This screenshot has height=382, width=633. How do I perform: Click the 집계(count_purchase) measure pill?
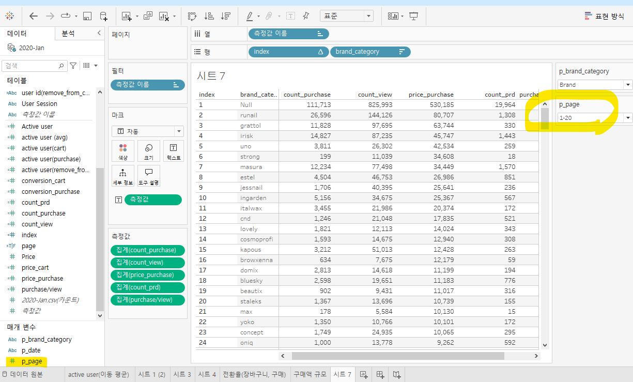pyautogui.click(x=148, y=250)
